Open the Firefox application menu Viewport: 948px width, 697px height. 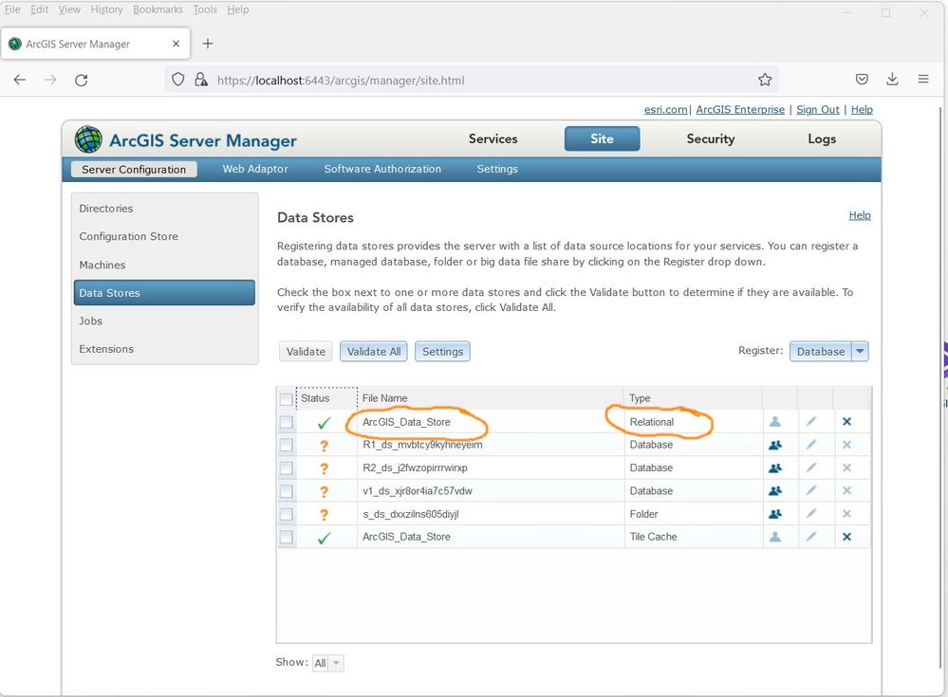click(x=923, y=81)
